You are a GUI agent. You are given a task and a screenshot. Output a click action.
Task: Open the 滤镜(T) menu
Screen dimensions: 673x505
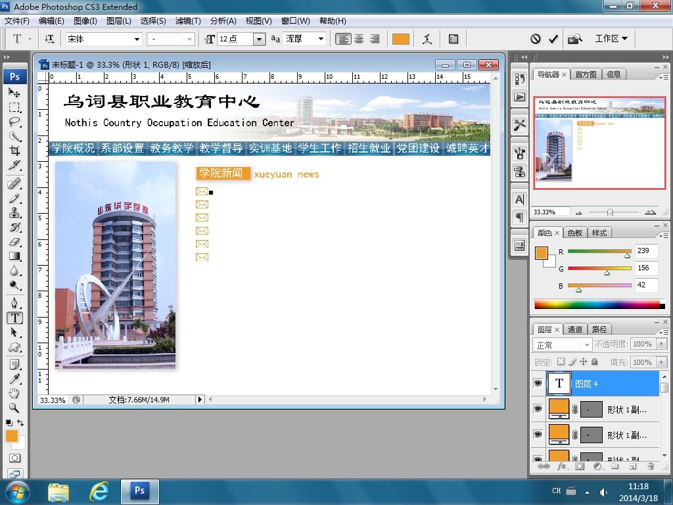(188, 20)
